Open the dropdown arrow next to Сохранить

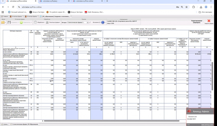[x=18, y=22]
